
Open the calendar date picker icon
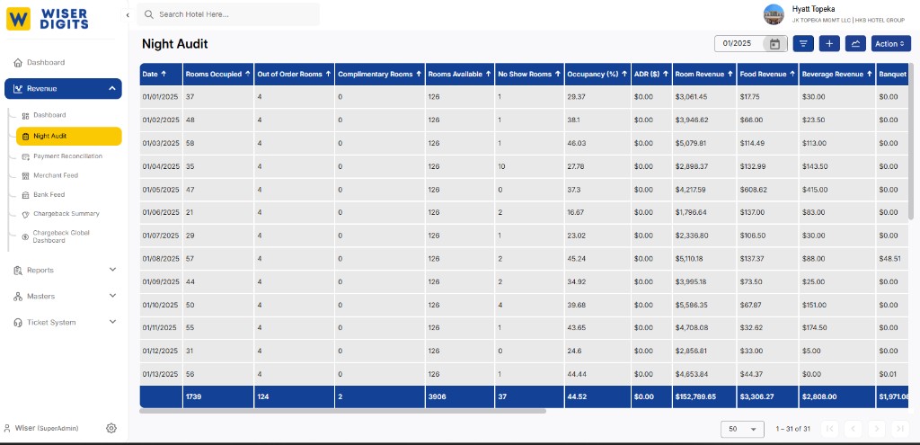(x=774, y=43)
